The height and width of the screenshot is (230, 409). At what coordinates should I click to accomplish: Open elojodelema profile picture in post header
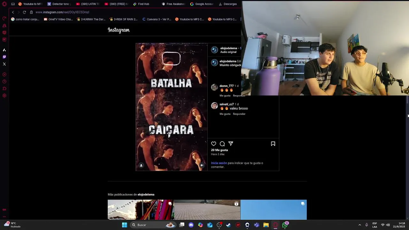coord(214,50)
